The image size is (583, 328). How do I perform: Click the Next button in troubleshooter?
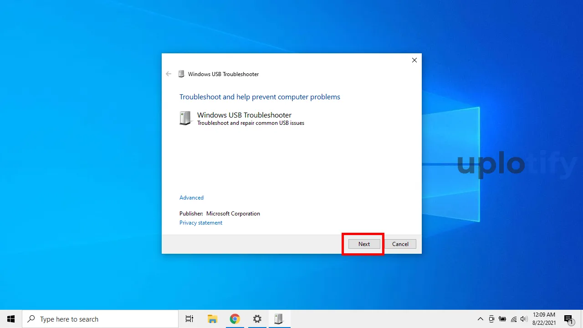click(364, 244)
